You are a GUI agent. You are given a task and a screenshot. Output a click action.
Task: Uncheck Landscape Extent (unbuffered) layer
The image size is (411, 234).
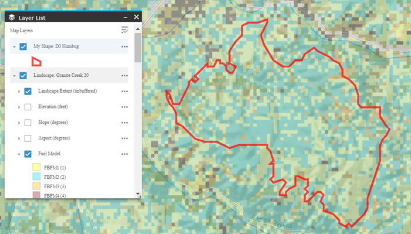point(28,91)
